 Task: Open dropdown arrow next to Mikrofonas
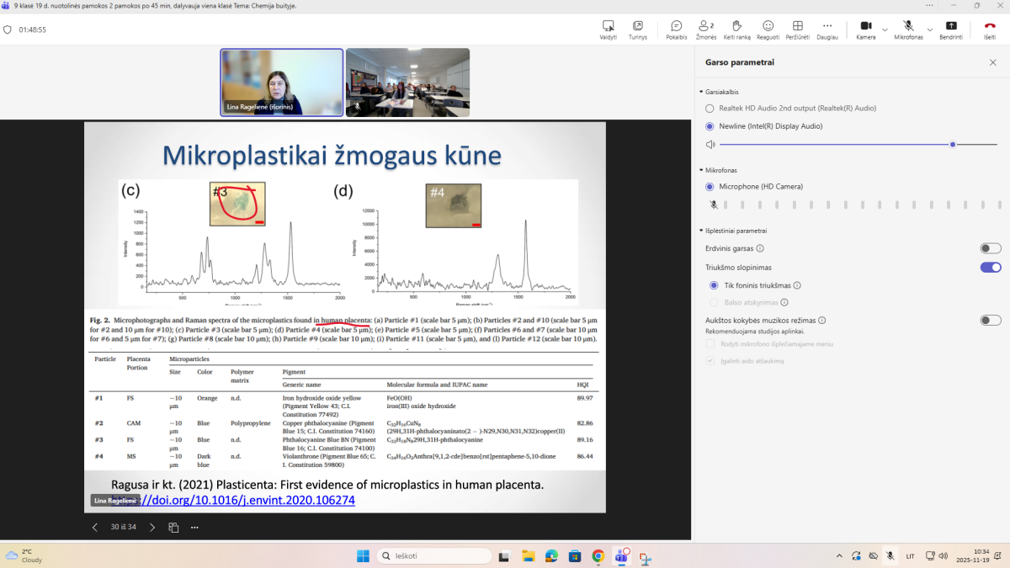[929, 29]
